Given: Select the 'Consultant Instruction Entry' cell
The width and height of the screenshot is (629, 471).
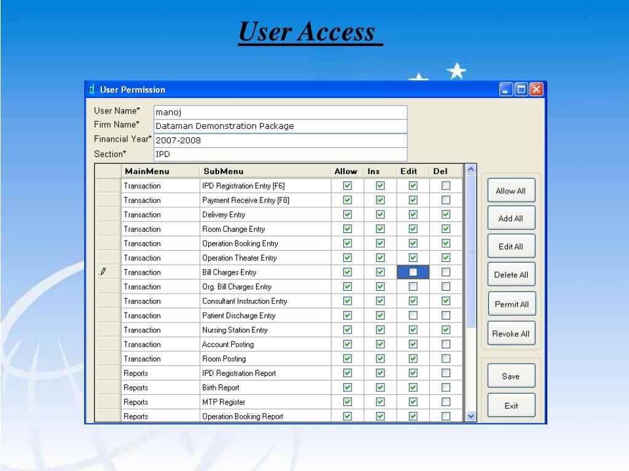Looking at the screenshot, I should pyautogui.click(x=265, y=301).
